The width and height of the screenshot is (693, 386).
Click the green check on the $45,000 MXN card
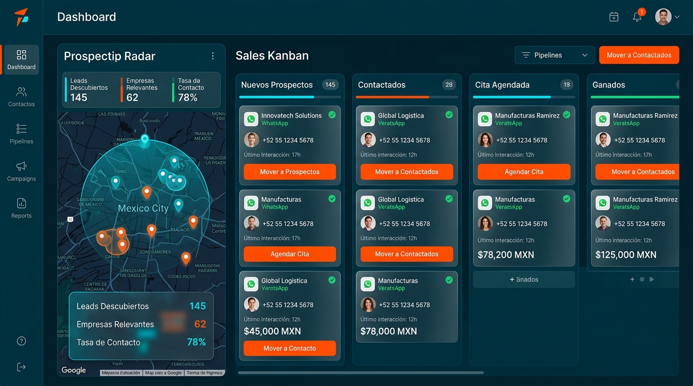[332, 280]
